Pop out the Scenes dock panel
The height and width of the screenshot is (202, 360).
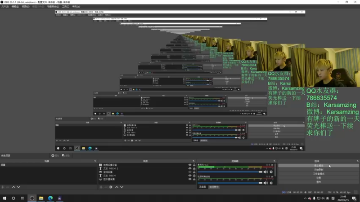(95, 161)
